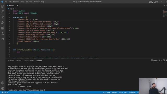Toggle primary side bar layout icon
The width and height of the screenshot is (167, 94).
coord(150,2)
